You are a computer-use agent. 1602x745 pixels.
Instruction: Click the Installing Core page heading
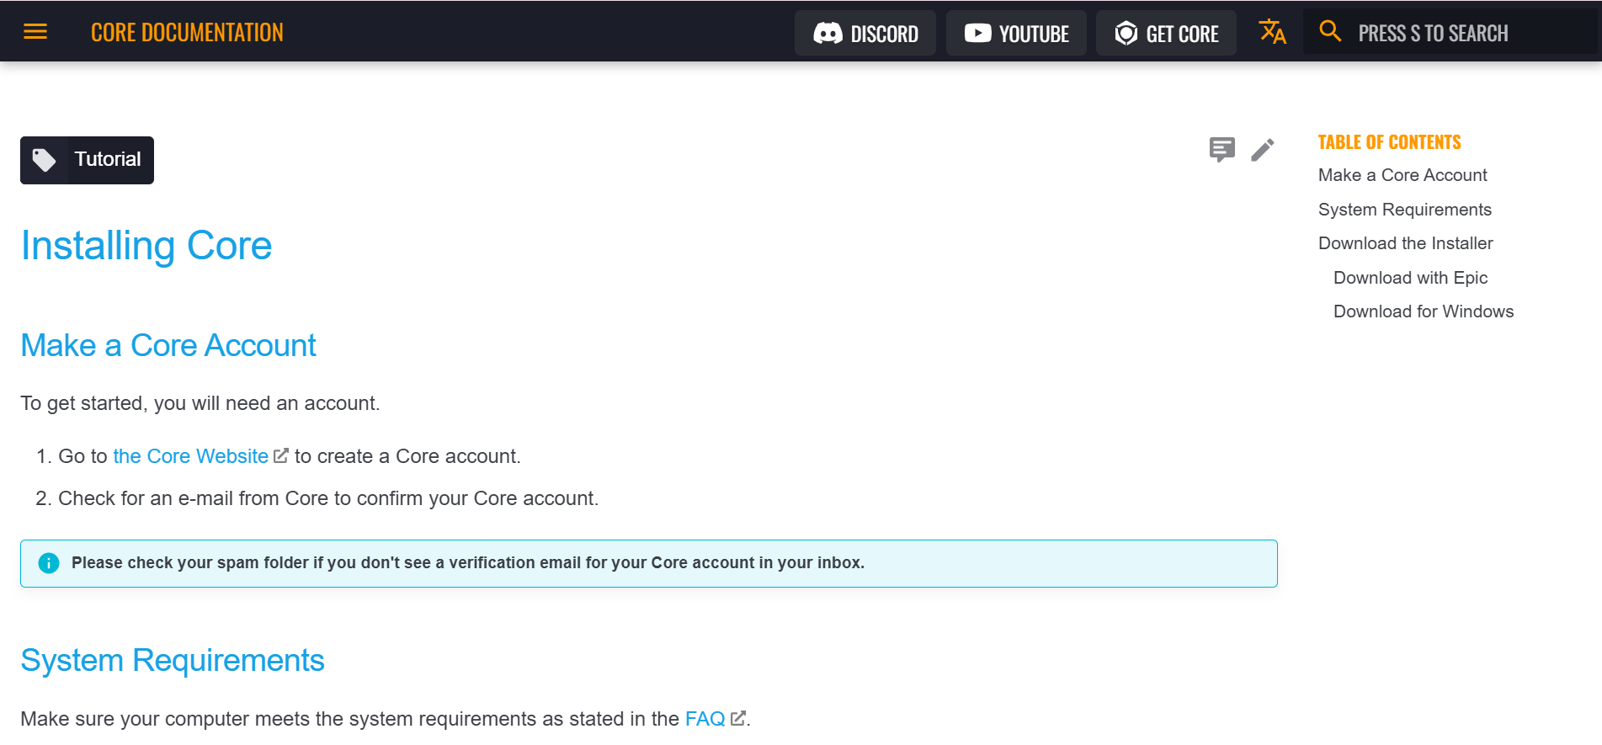pos(146,246)
